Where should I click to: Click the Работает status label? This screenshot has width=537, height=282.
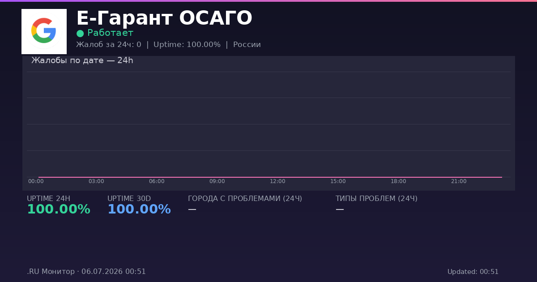(x=110, y=33)
